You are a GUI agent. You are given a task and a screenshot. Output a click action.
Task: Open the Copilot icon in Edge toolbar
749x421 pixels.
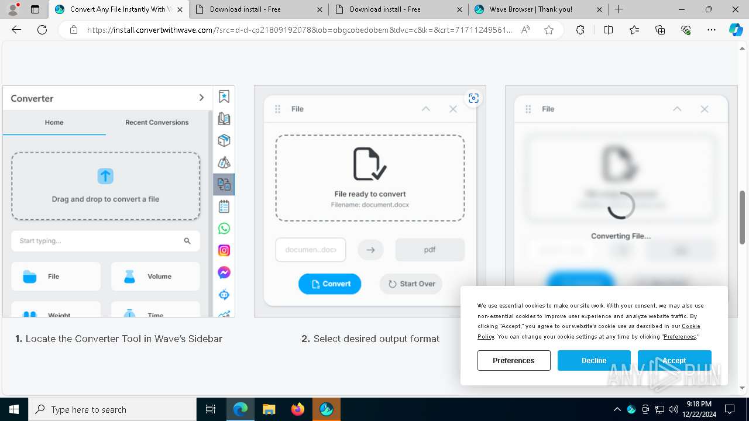pos(736,30)
